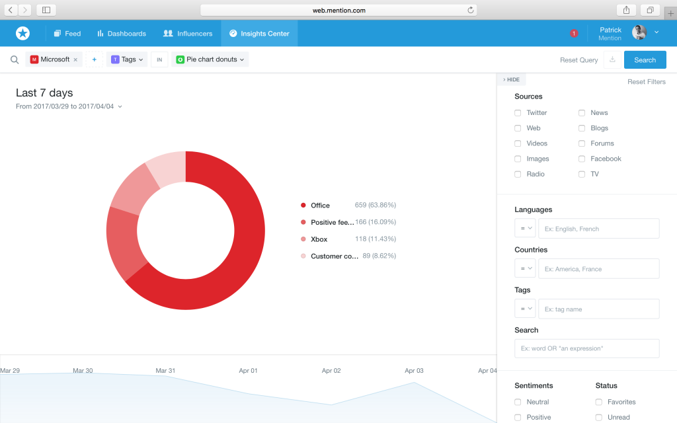Viewport: 677px width, 423px height.
Task: Click the Xbox legend color dot
Action: [303, 239]
